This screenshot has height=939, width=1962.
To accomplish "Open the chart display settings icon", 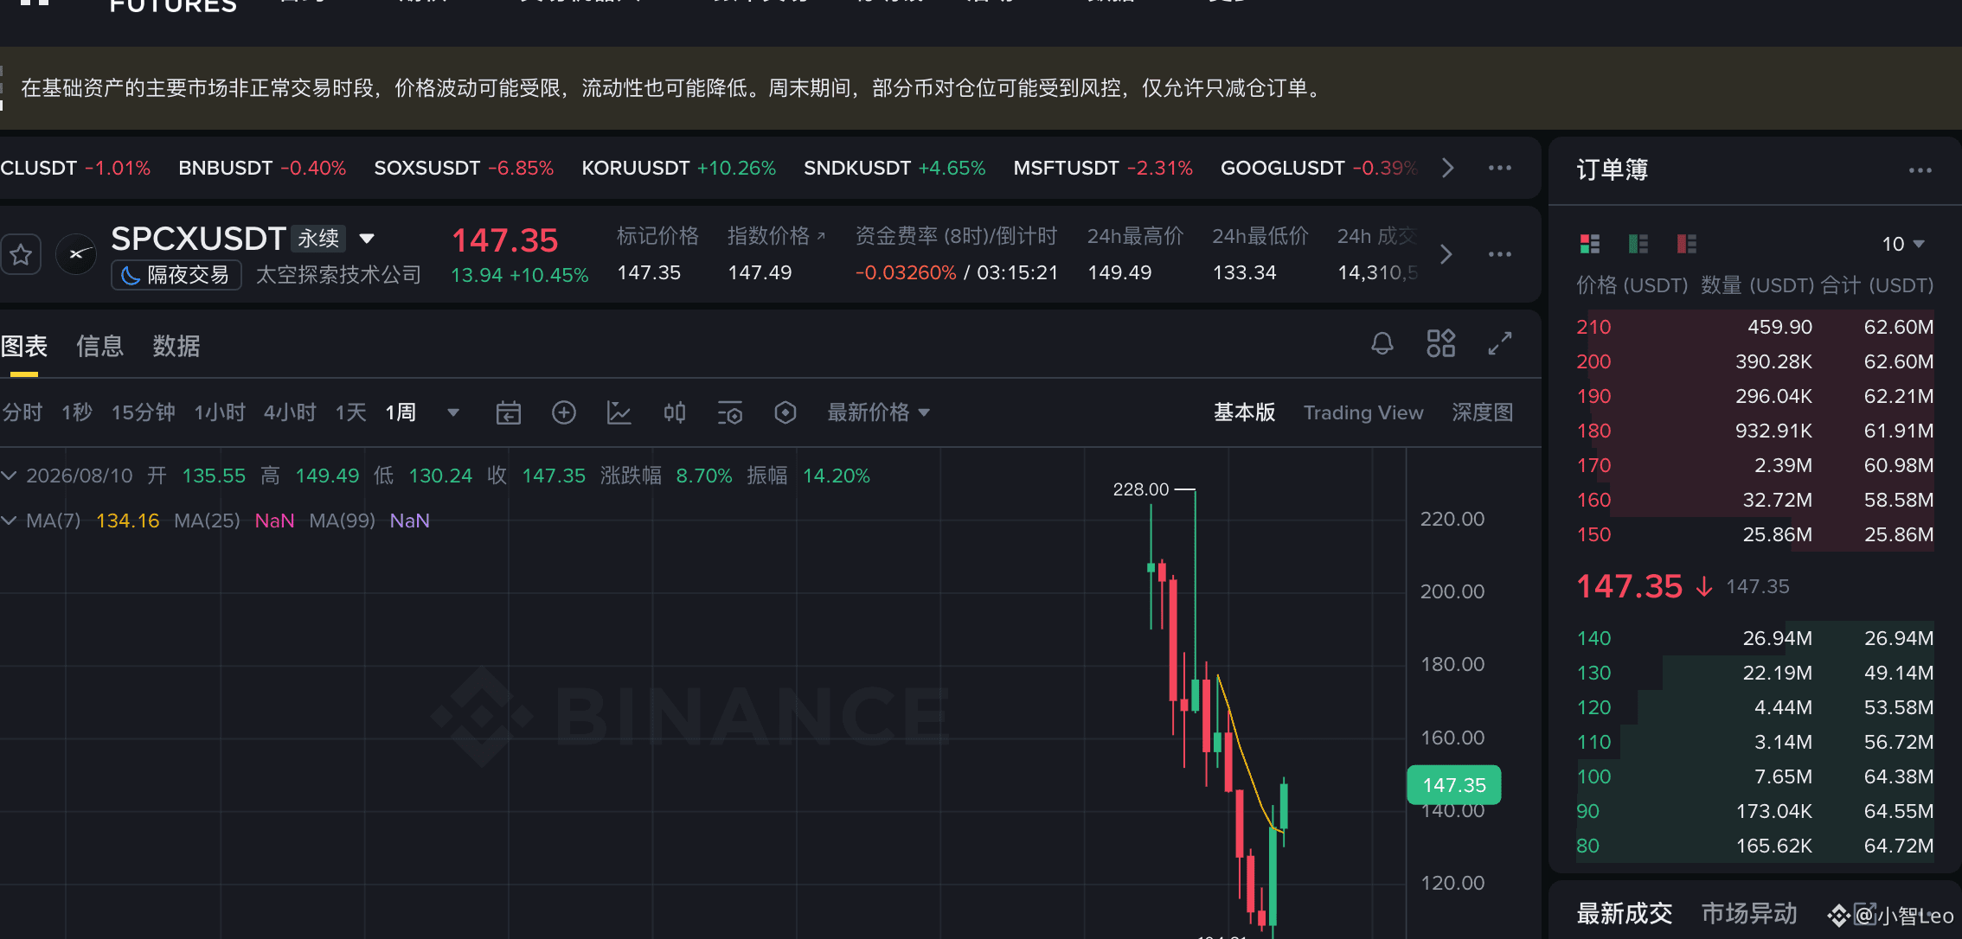I will tap(730, 412).
